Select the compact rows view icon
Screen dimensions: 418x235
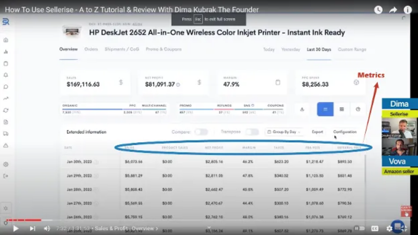(341, 109)
